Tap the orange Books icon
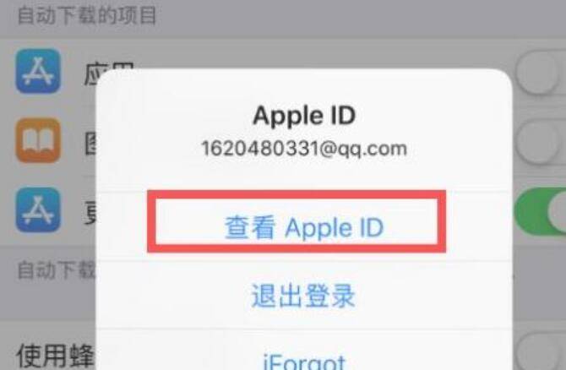This screenshot has height=370, width=566. [38, 140]
